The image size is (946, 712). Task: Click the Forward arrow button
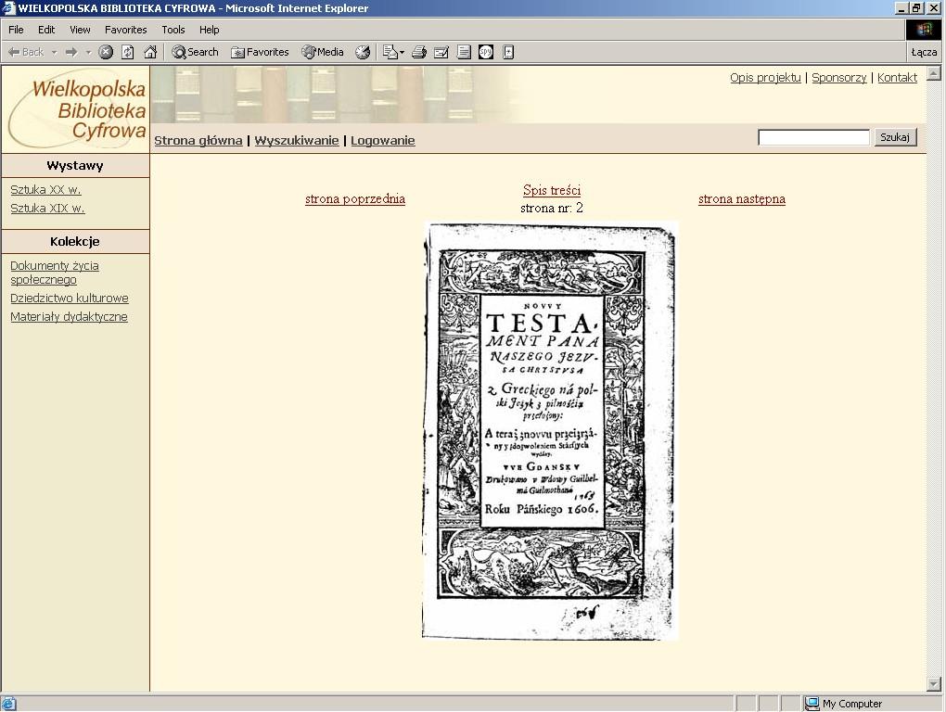click(71, 53)
